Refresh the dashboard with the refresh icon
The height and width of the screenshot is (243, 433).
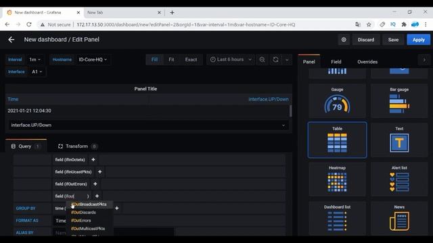click(x=275, y=59)
